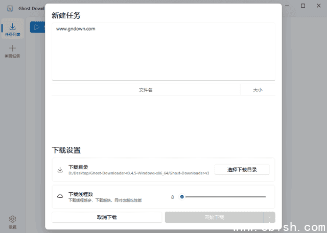Open the task list sidebar item

pos(12,29)
